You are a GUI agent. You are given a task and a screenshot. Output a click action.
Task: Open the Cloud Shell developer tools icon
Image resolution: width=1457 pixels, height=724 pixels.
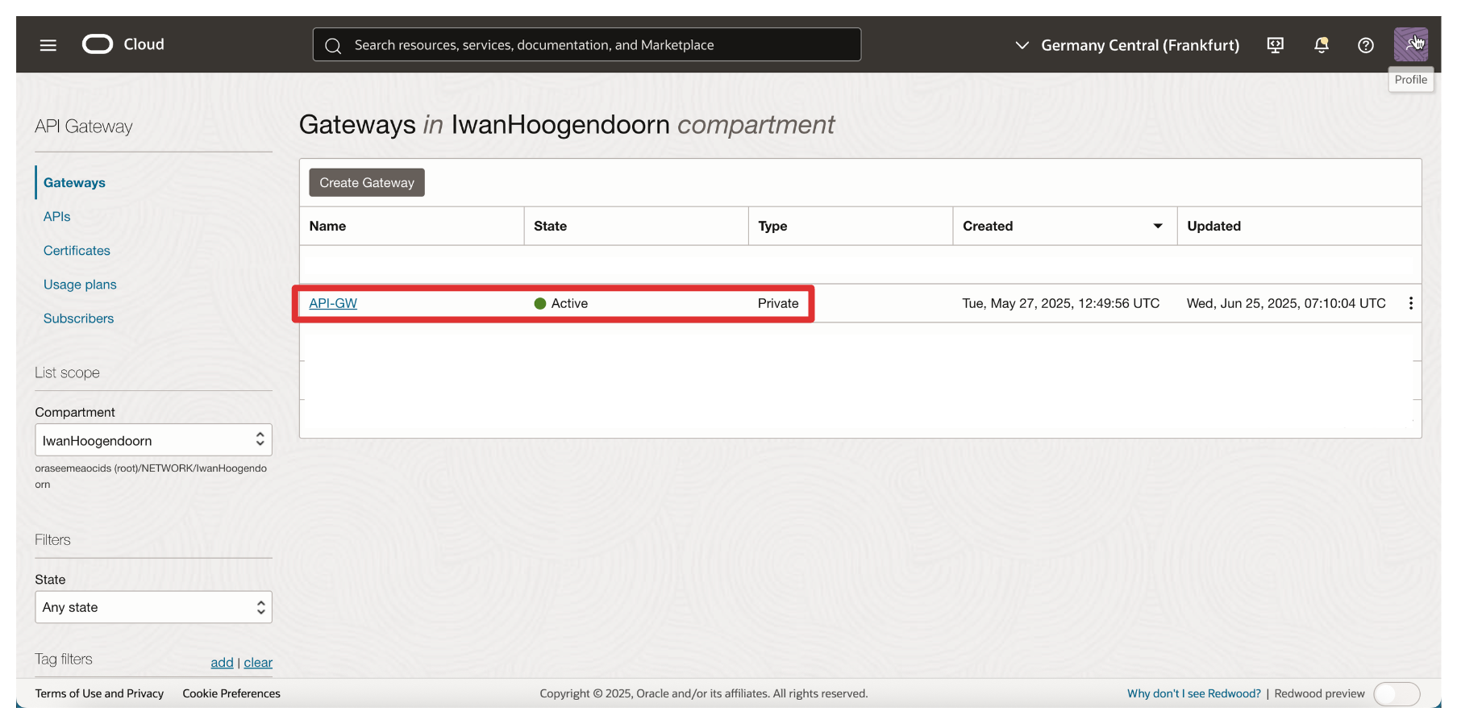(1275, 45)
